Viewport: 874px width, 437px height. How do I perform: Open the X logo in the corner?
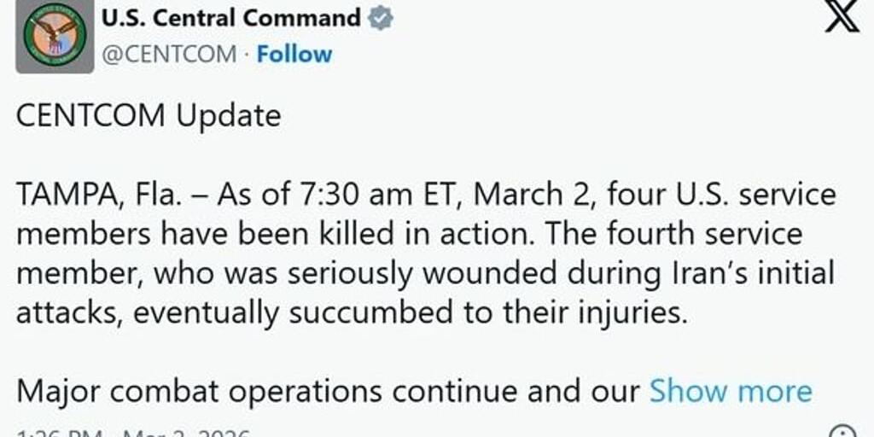click(841, 18)
